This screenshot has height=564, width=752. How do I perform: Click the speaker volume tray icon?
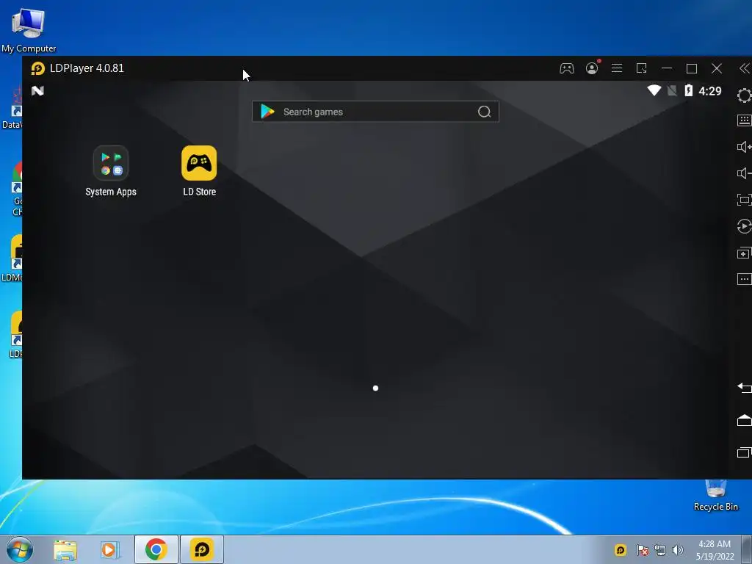(678, 550)
